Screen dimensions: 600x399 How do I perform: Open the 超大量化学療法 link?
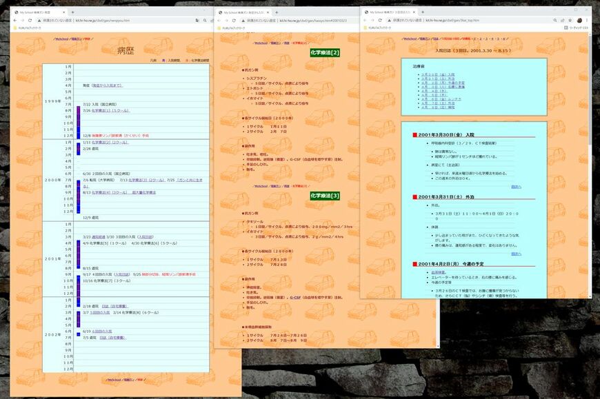(x=144, y=193)
